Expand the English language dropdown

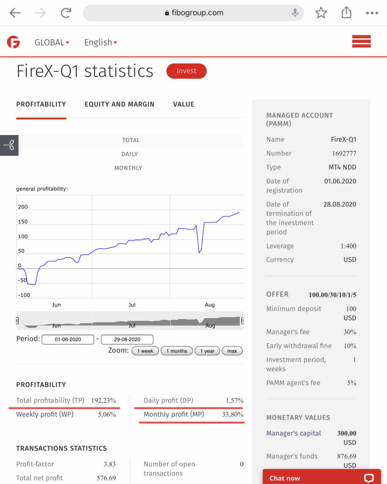(101, 42)
